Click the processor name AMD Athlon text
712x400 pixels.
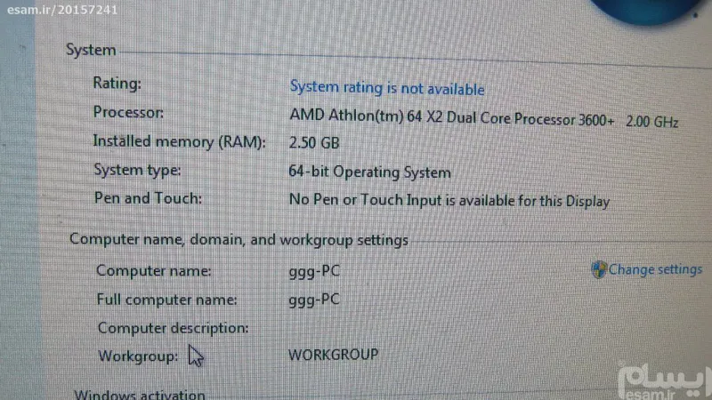(452, 118)
